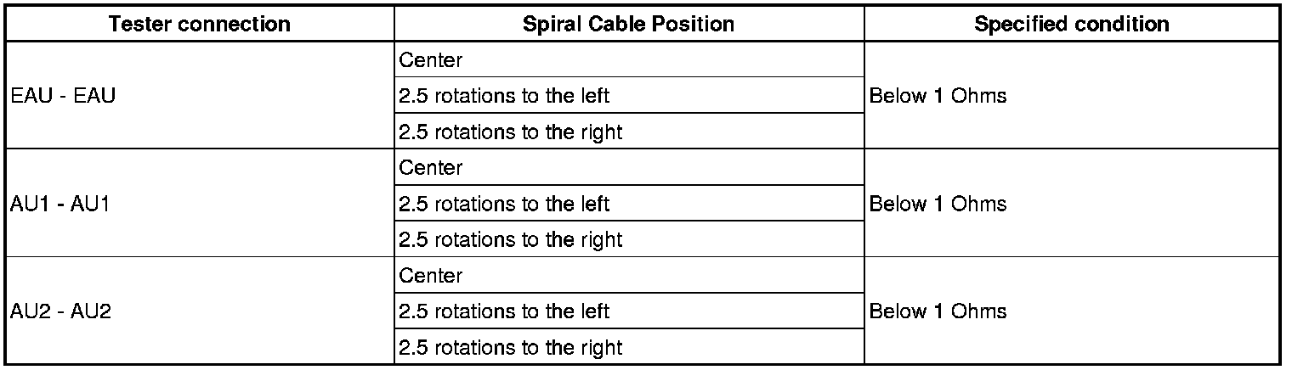Viewport: 1292px width, 370px height.
Task: Click 2.5 rotations left in AU2 row
Action: (x=504, y=311)
